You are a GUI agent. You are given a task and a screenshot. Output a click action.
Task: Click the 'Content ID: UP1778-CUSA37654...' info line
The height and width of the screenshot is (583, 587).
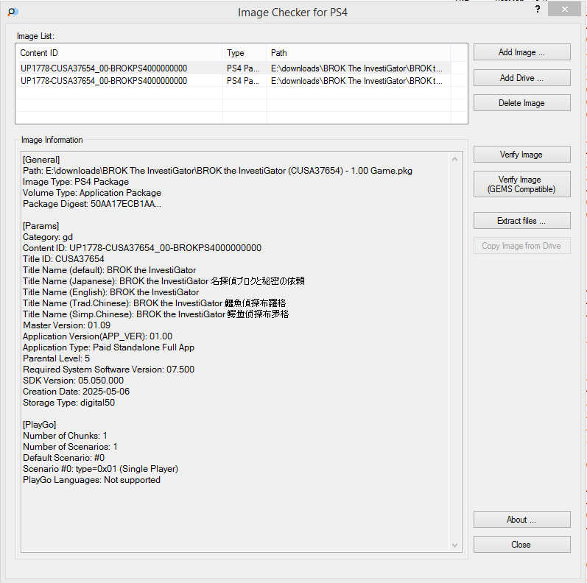(142, 248)
